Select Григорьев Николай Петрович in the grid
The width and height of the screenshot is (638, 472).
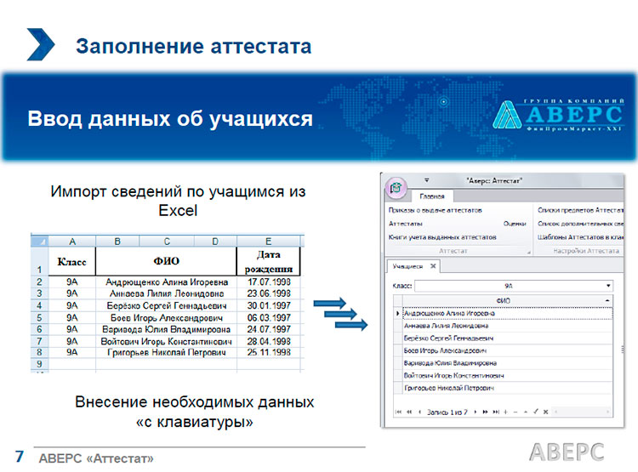click(507, 388)
